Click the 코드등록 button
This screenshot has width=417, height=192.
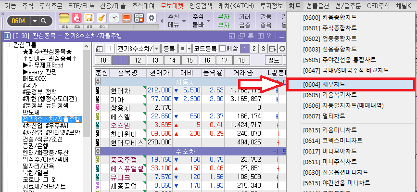pyautogui.click(x=205, y=49)
